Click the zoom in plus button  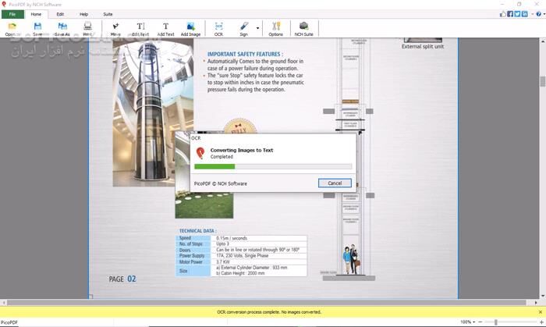click(x=540, y=322)
